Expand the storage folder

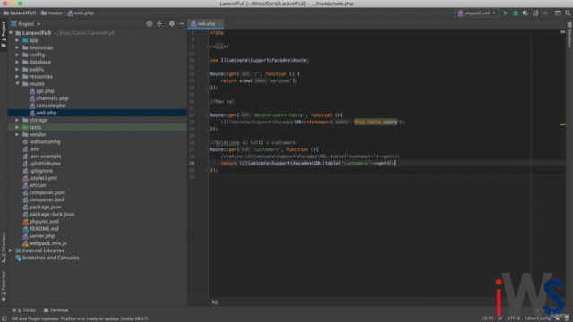pyautogui.click(x=17, y=120)
